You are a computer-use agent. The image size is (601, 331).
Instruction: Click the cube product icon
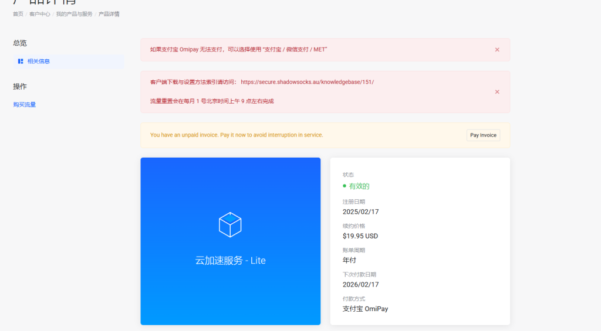230,224
